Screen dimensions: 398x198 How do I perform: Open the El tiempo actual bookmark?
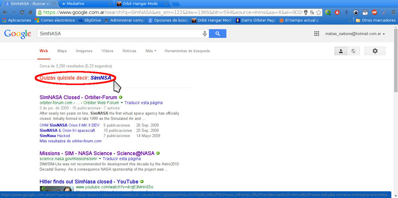pos(299,20)
